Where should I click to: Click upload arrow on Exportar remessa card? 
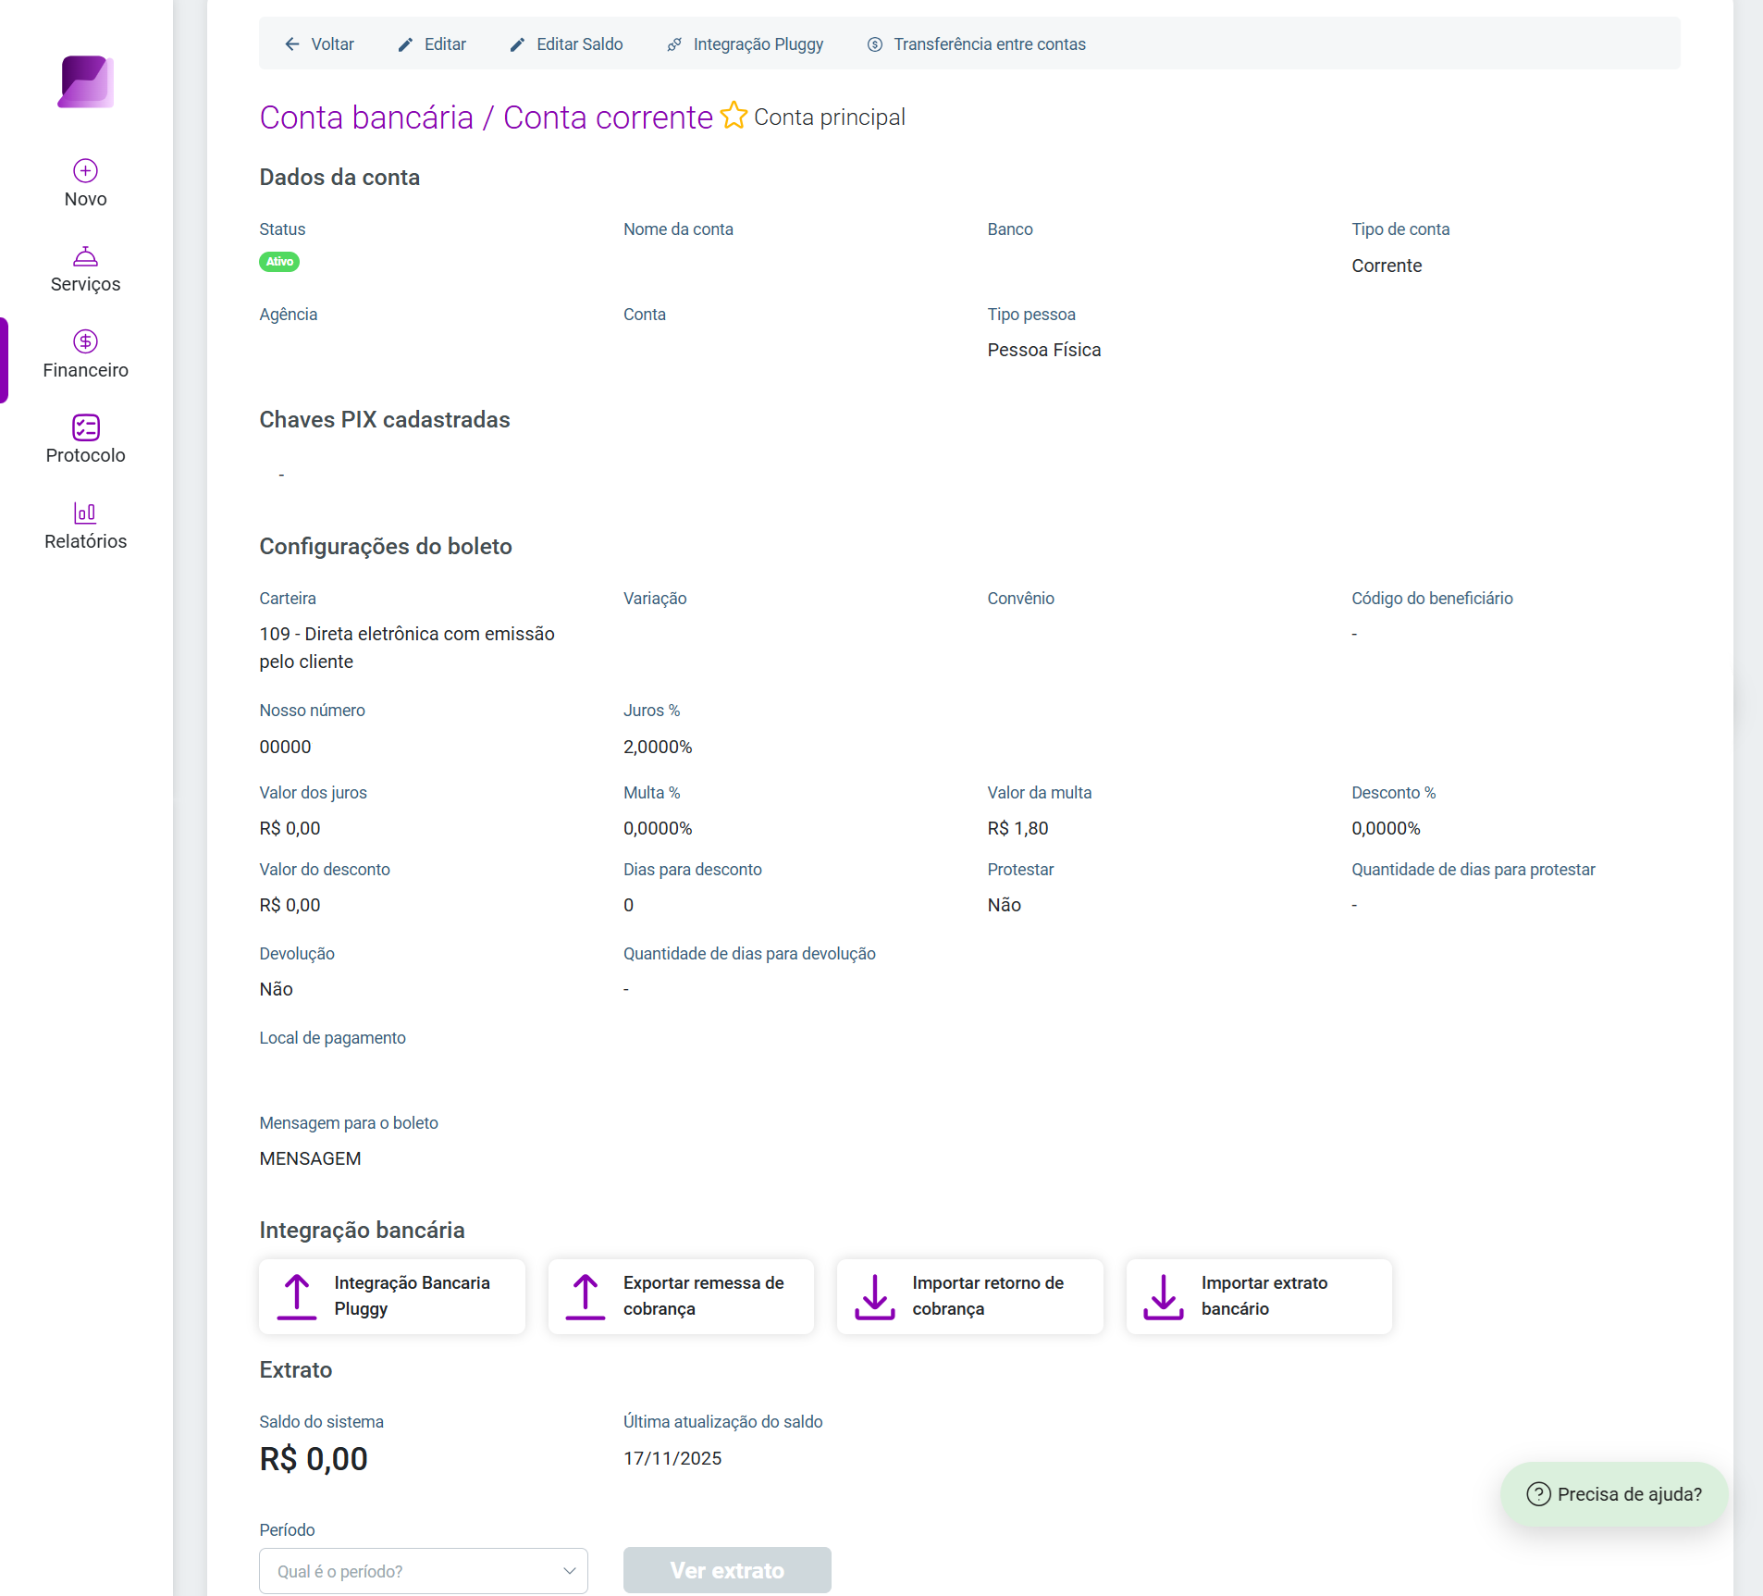pos(586,1296)
